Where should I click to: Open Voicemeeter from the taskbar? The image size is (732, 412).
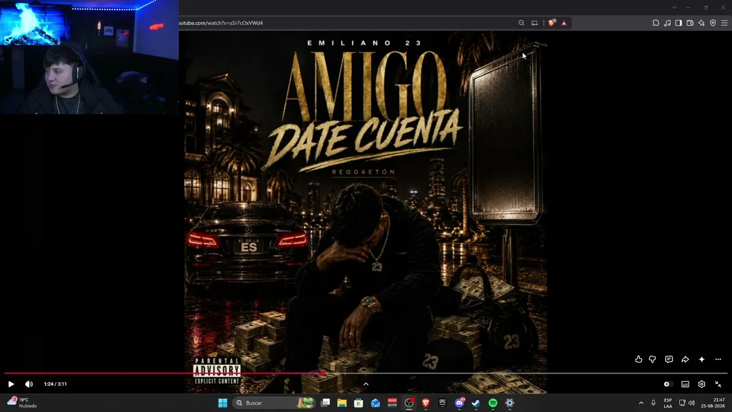[x=392, y=403]
